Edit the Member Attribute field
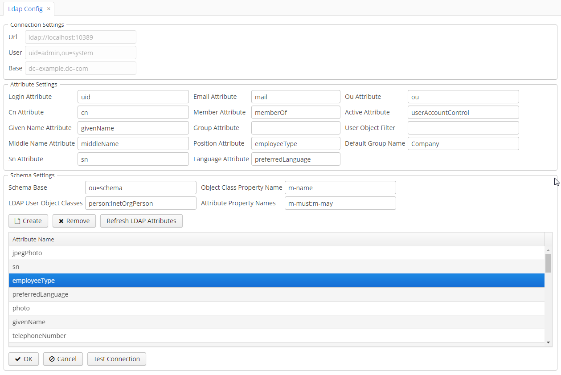The width and height of the screenshot is (561, 375). (x=296, y=112)
